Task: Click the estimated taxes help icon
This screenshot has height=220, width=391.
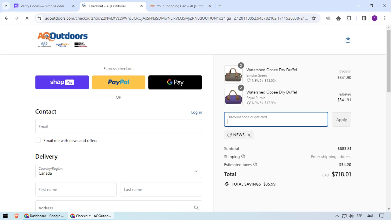Action: click(255, 164)
